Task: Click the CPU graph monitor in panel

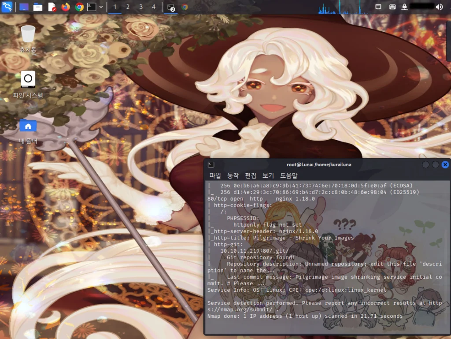Action: pos(343,7)
